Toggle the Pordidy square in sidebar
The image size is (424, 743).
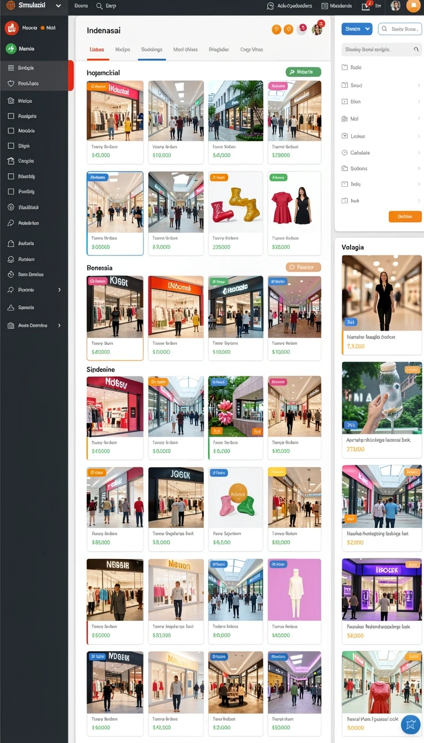coord(11,191)
